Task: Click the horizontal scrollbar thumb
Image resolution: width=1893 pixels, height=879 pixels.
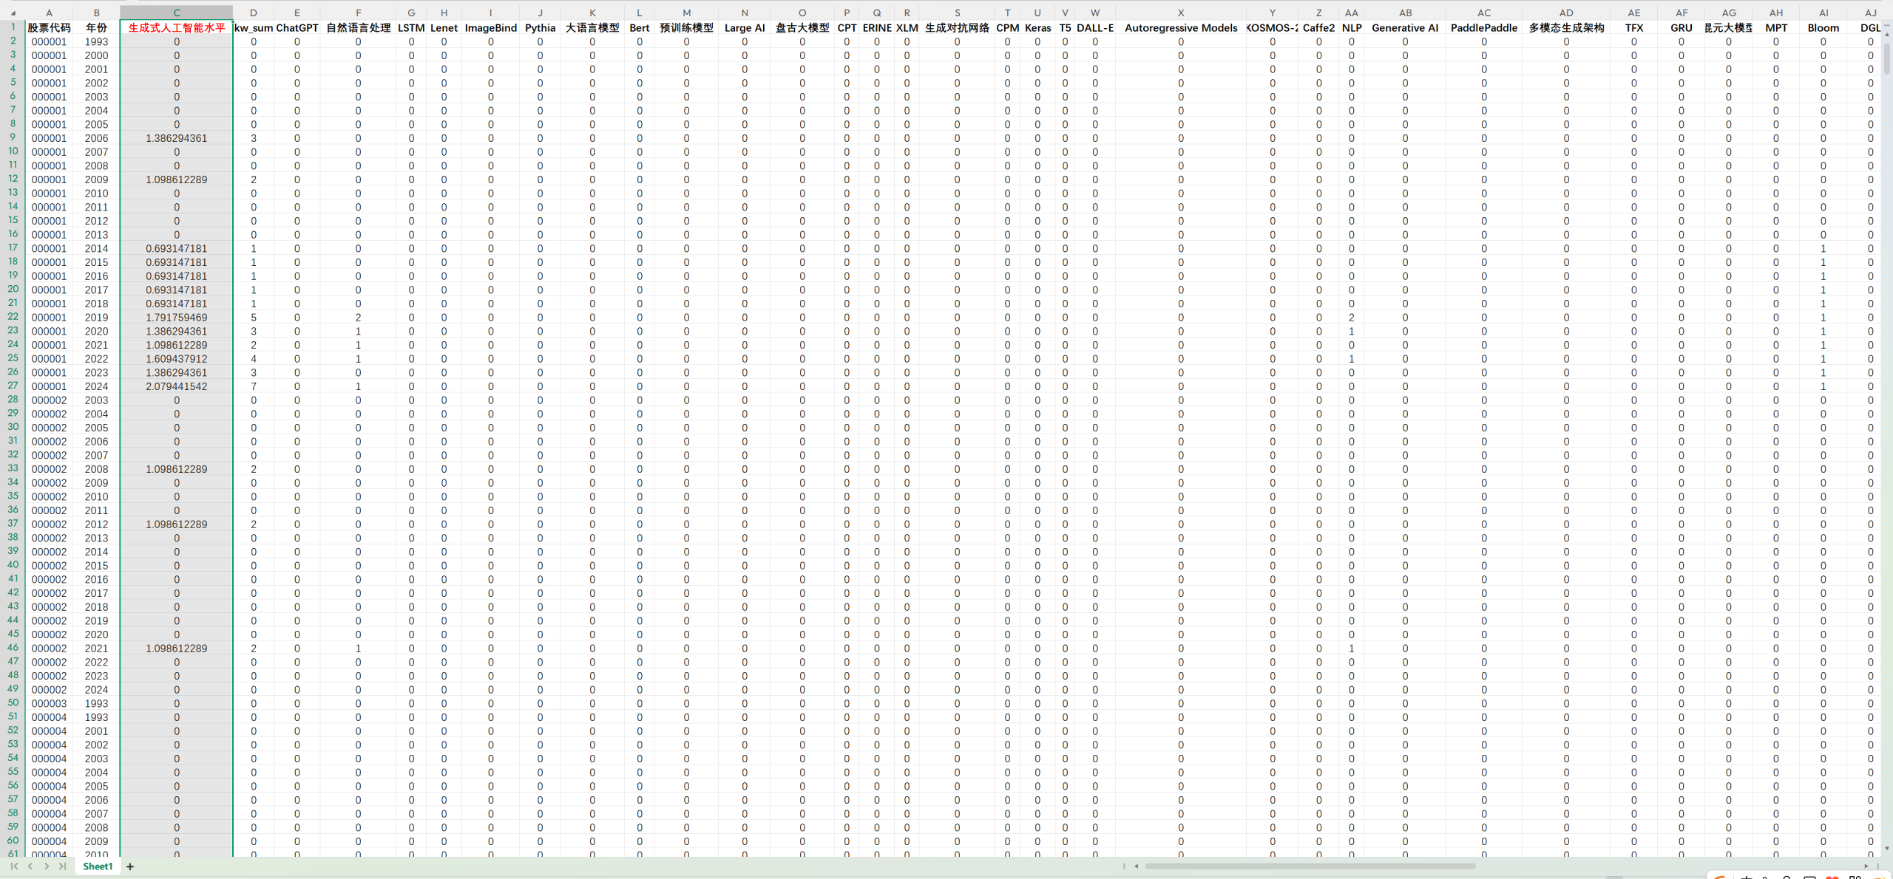Action: pos(1309,866)
